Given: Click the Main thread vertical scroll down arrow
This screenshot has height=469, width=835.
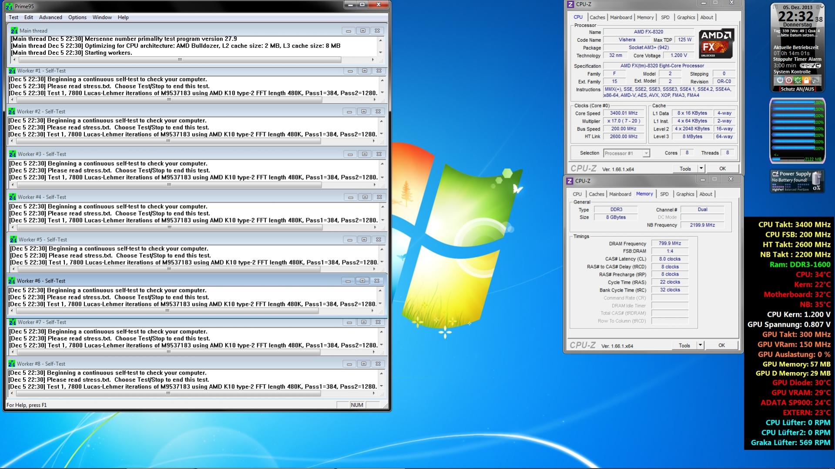Looking at the screenshot, I should [x=381, y=53].
